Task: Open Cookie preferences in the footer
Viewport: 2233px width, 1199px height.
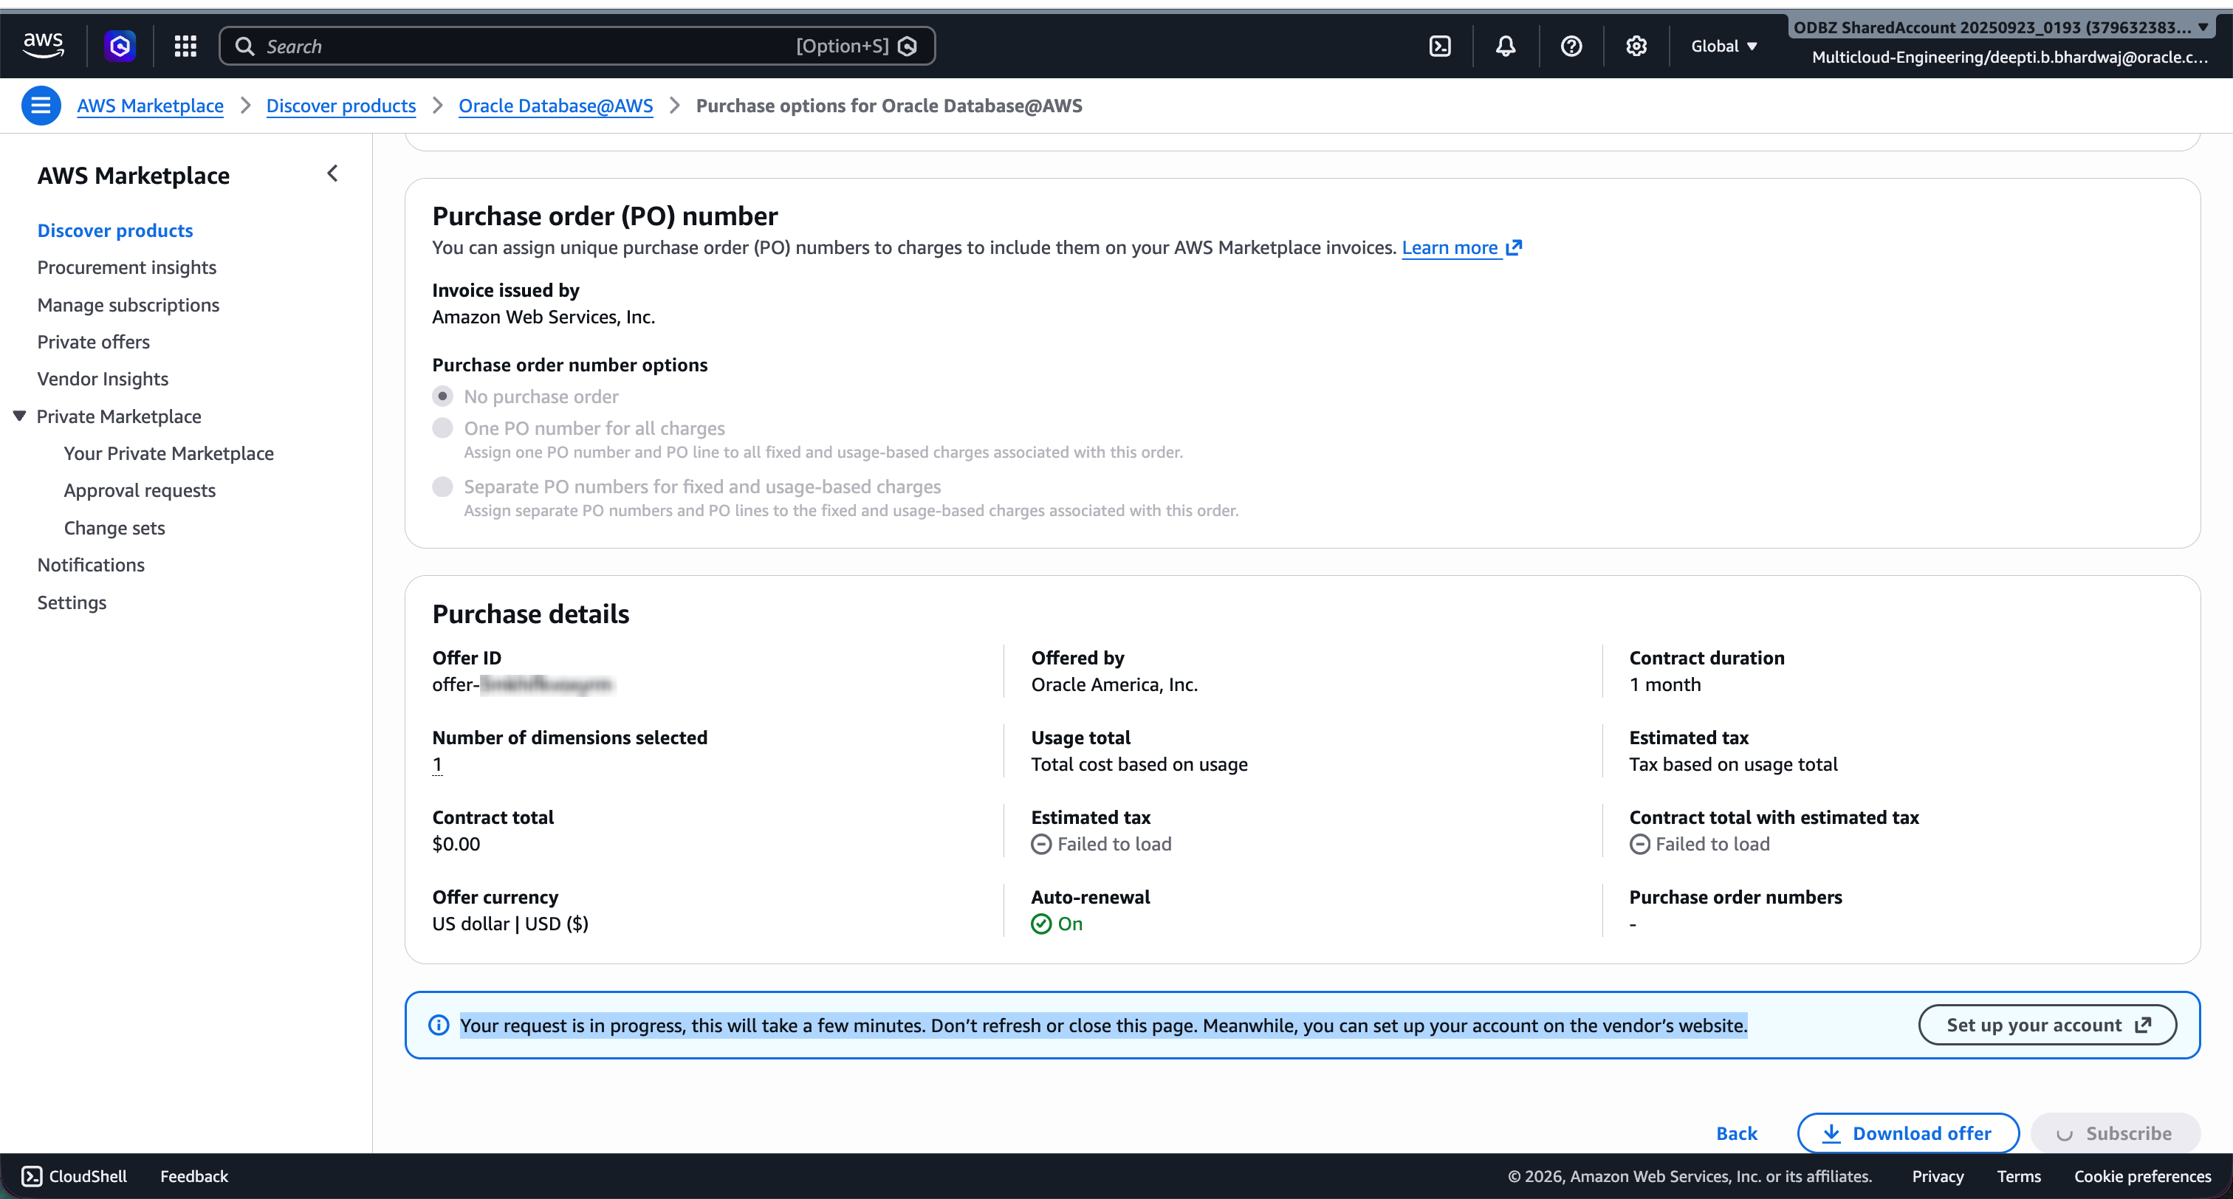Action: pos(2142,1175)
